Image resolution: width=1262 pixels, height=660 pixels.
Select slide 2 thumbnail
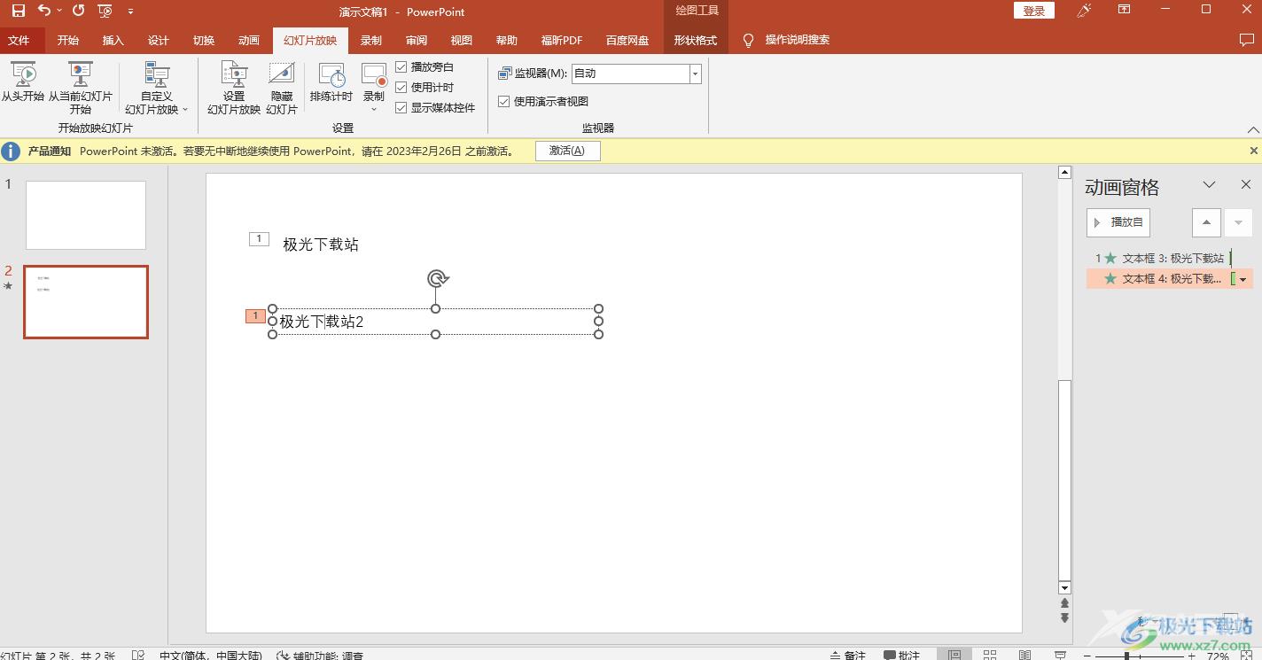[x=86, y=302]
